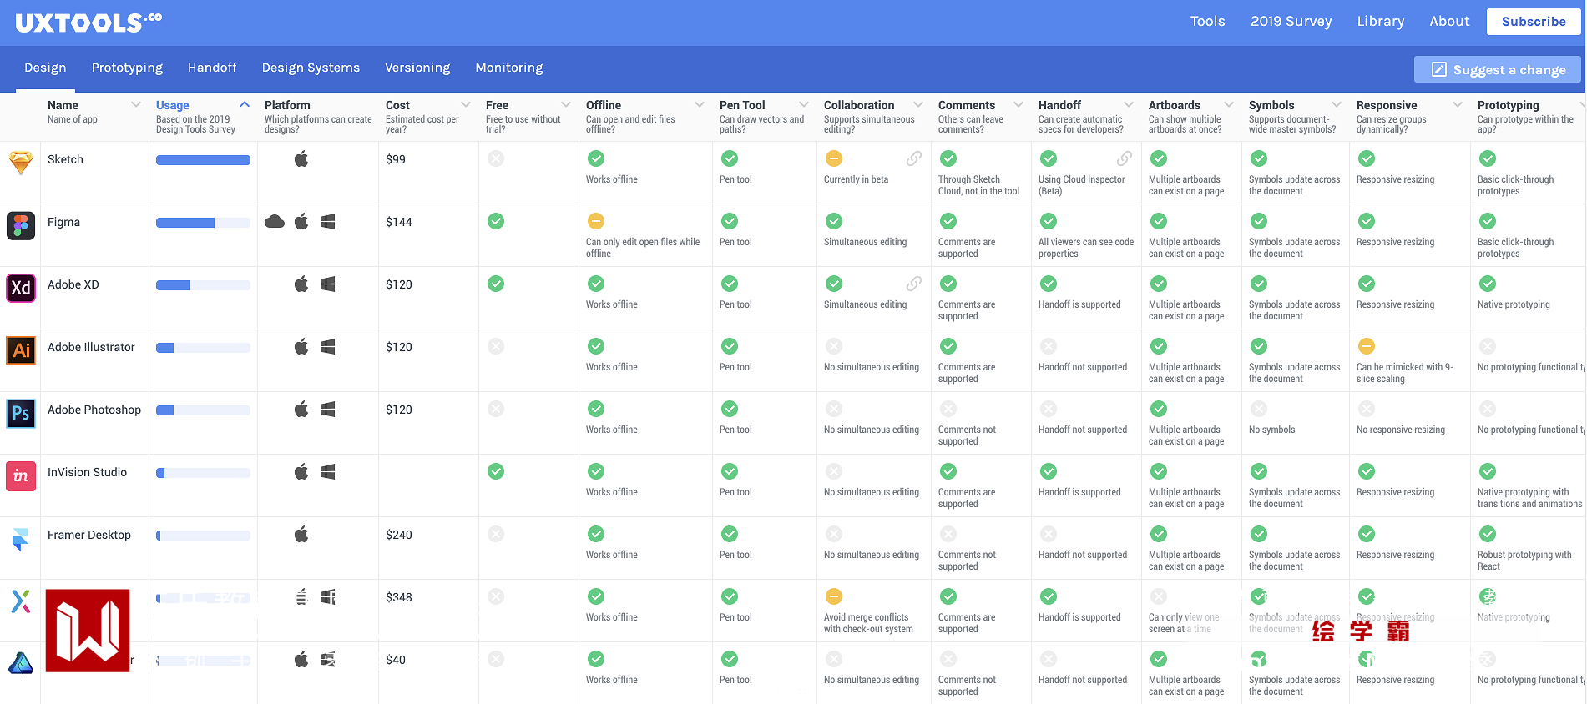Click the Adobe XD usage bar
Image resolution: width=1587 pixels, height=704 pixels.
(203, 285)
